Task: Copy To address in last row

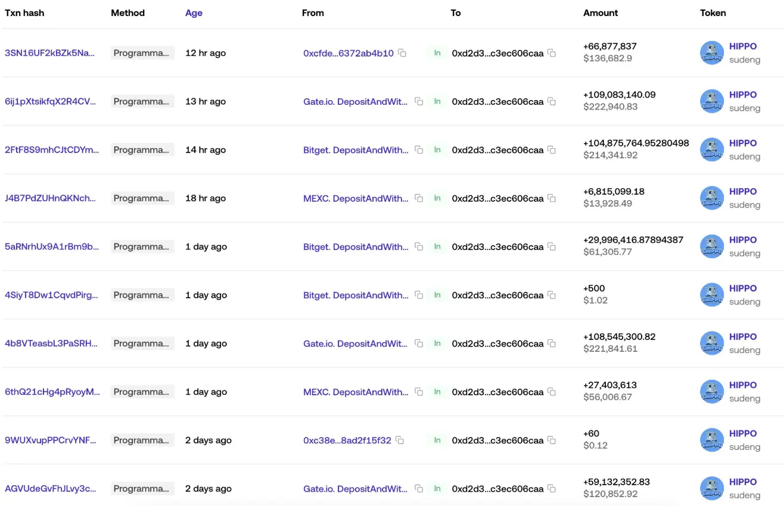Action: point(552,489)
